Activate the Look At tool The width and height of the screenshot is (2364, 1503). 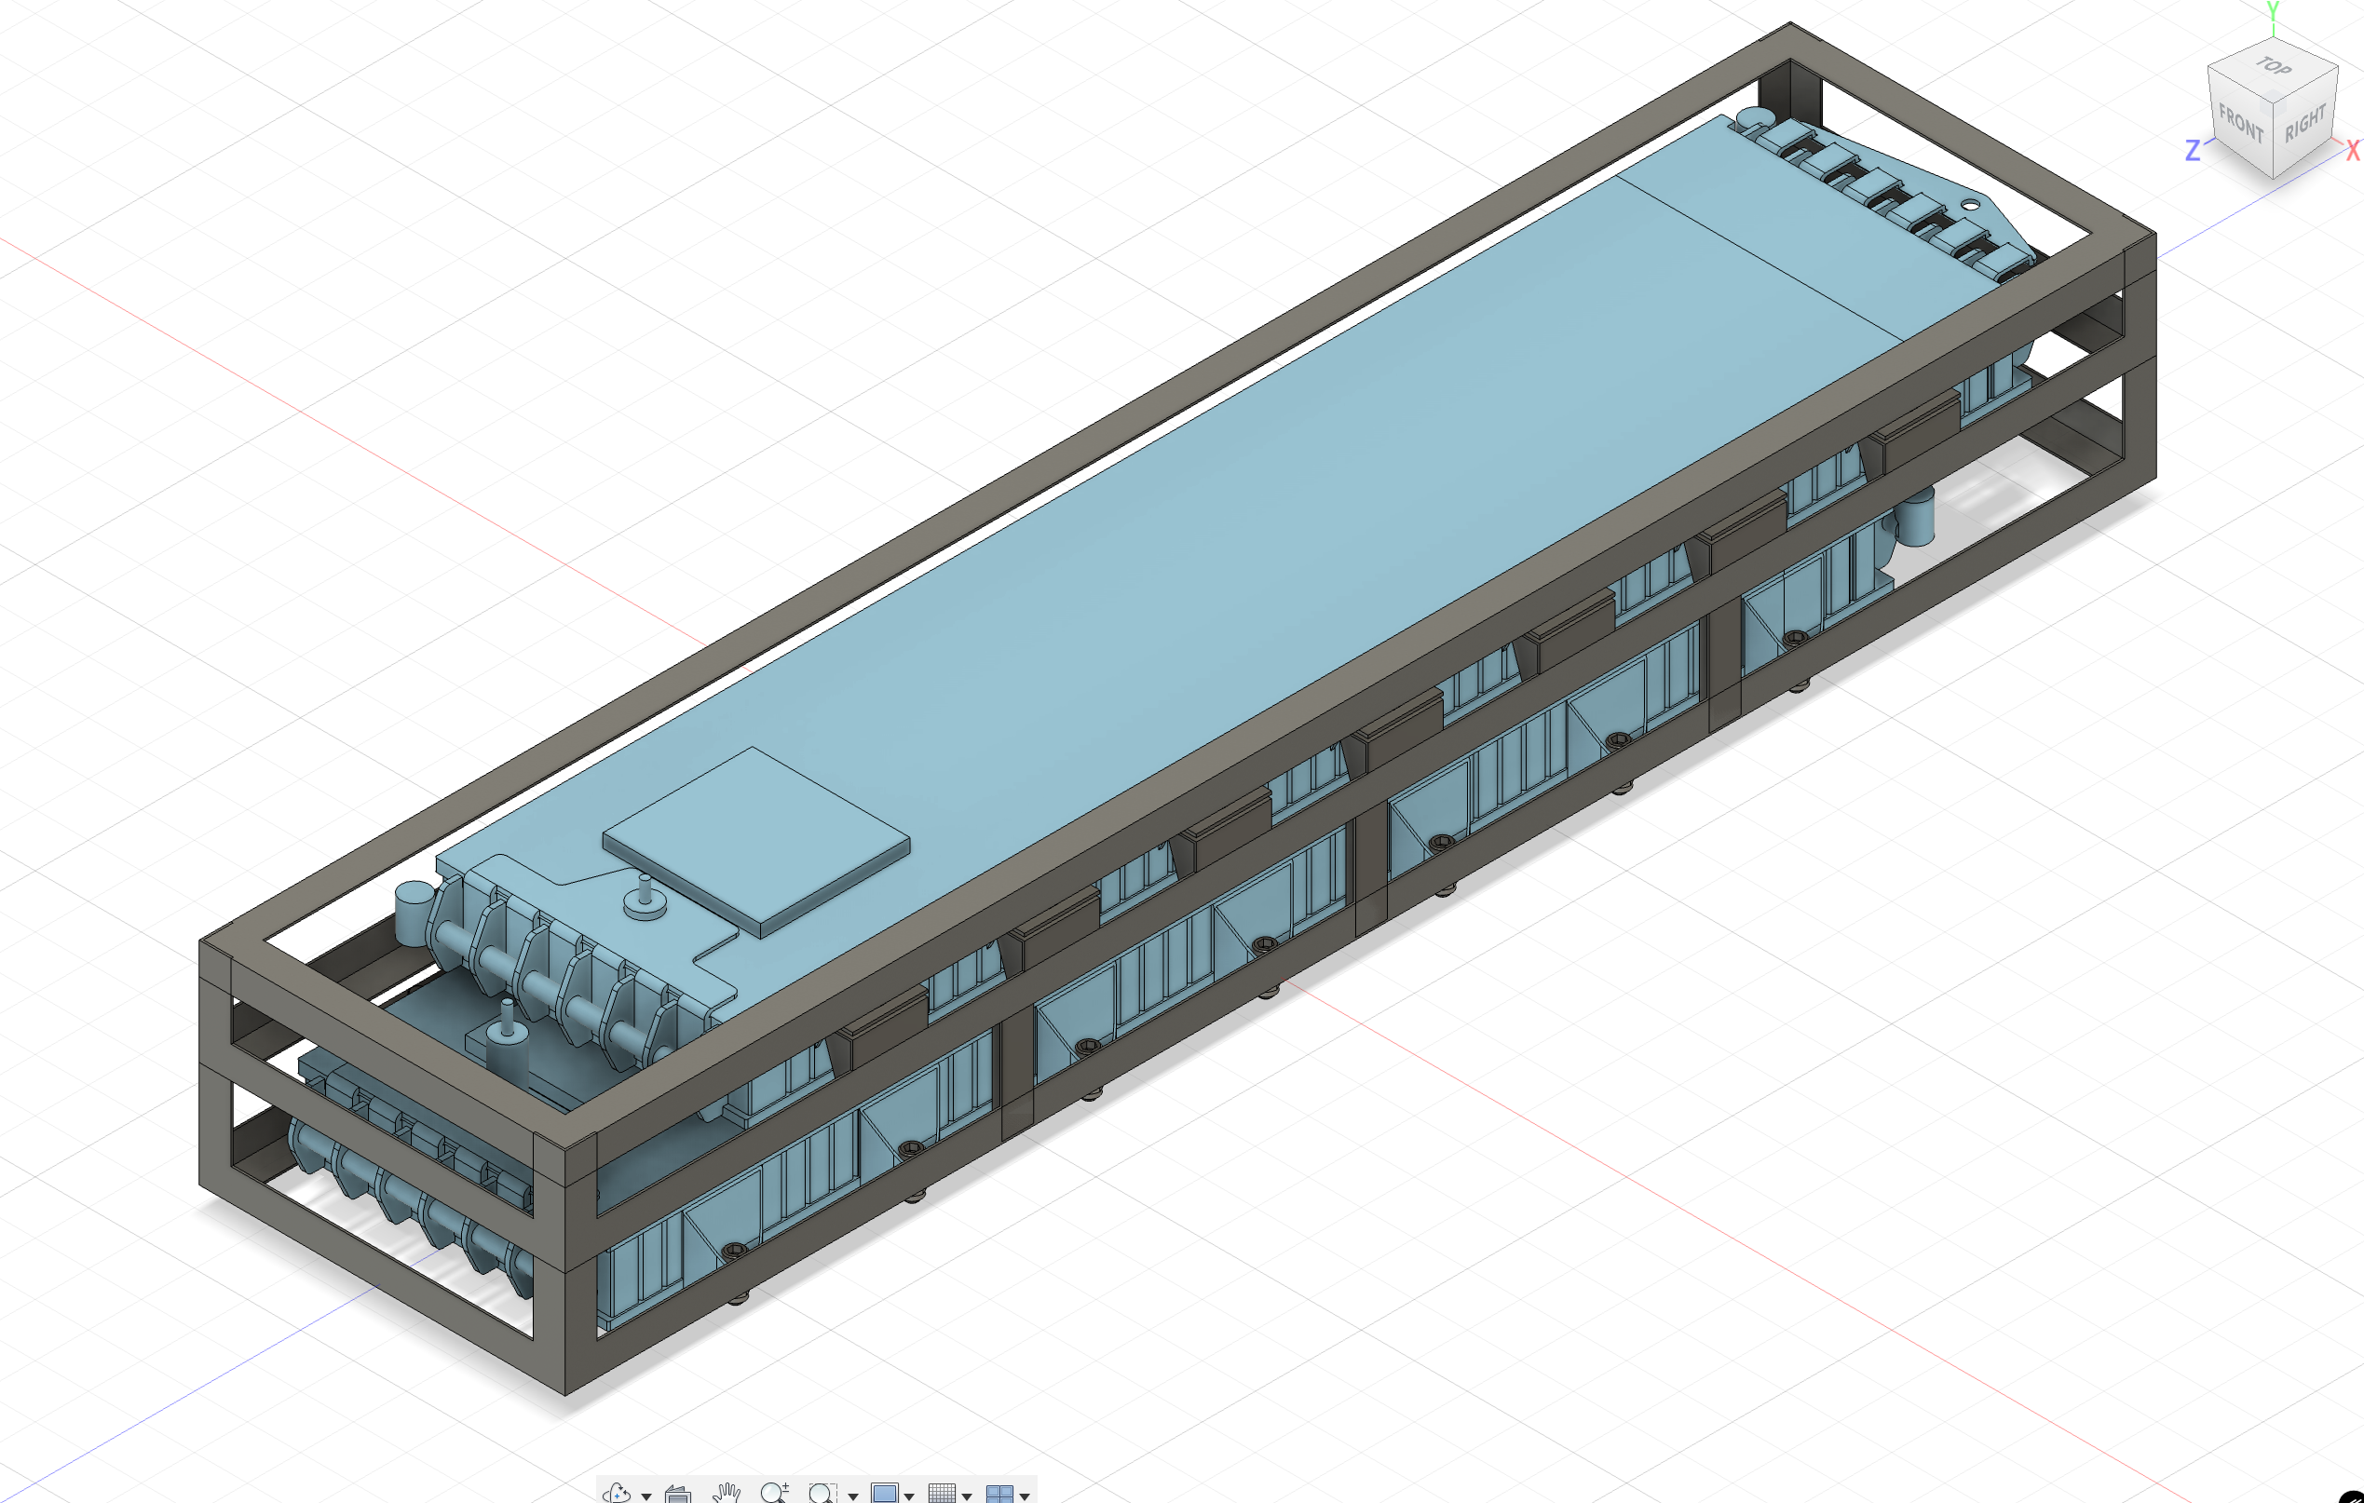(677, 1493)
